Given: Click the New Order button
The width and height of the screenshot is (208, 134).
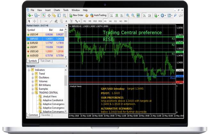Looking at the screenshot, I should 76,15.
